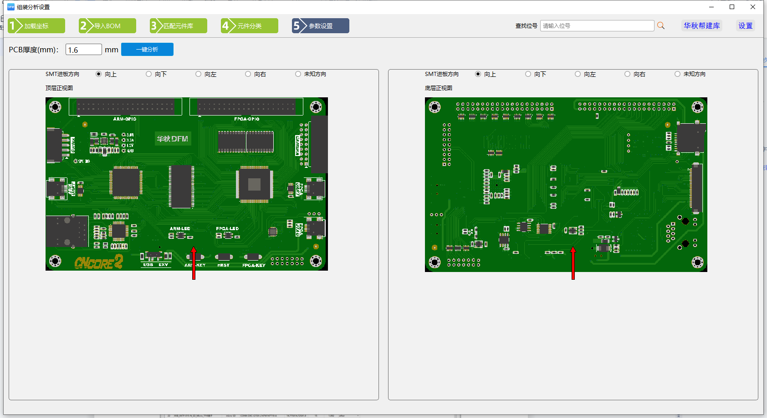Select 向右 for bottom layer SMT direction
Image resolution: width=767 pixels, height=418 pixels.
pos(635,74)
